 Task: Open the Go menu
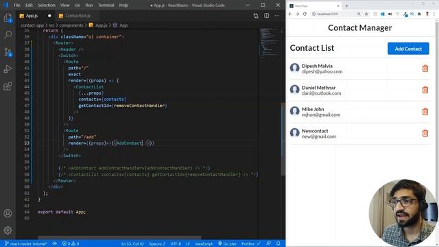[78, 5]
